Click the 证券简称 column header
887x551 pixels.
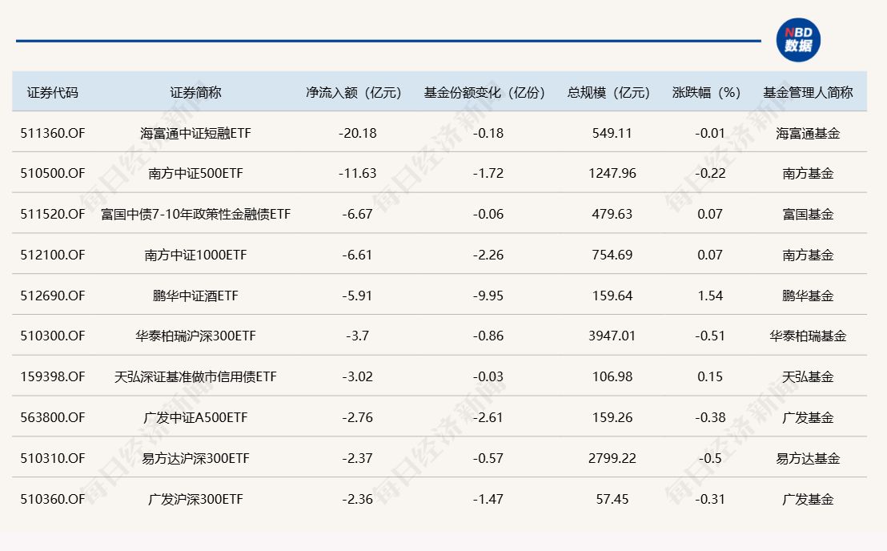click(195, 92)
